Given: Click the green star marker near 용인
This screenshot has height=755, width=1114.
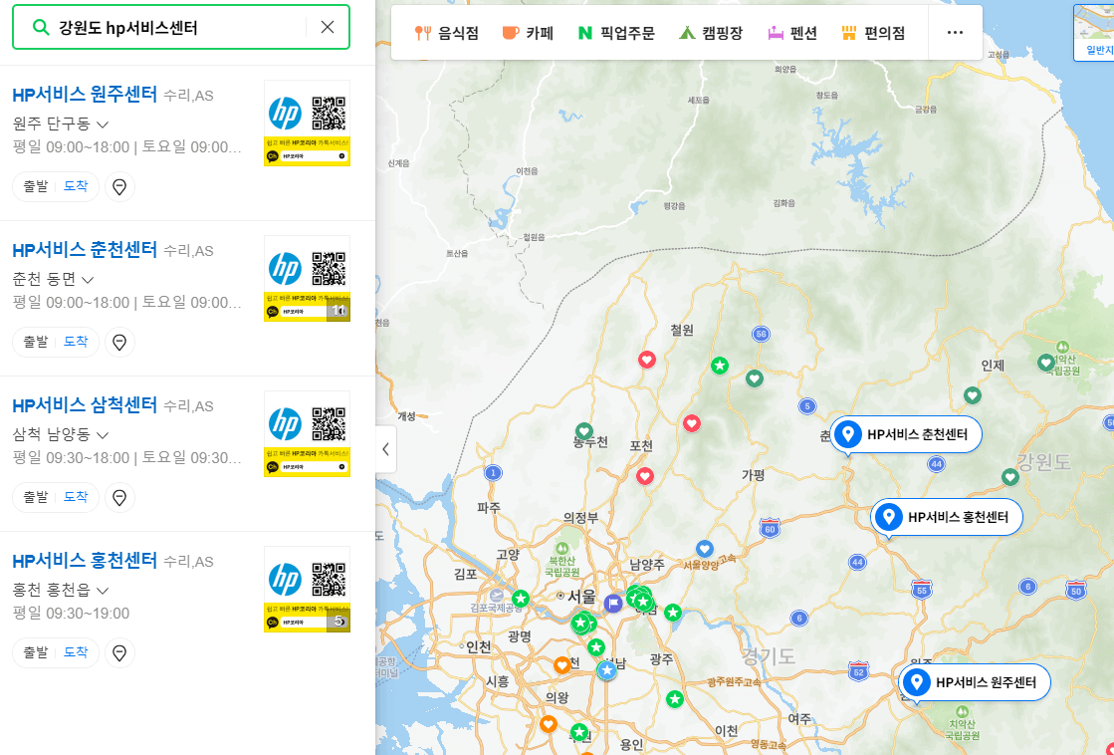Looking at the screenshot, I should pos(579,731).
